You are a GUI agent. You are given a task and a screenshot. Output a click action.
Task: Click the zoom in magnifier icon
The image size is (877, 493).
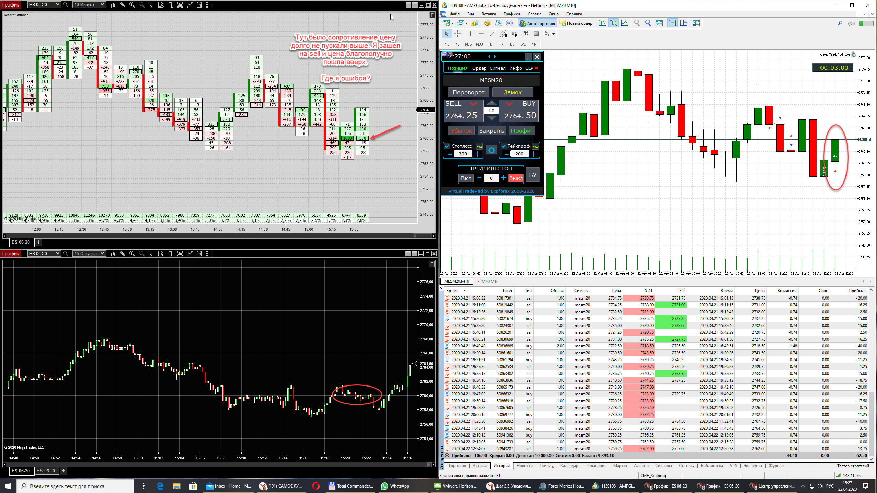point(637,23)
